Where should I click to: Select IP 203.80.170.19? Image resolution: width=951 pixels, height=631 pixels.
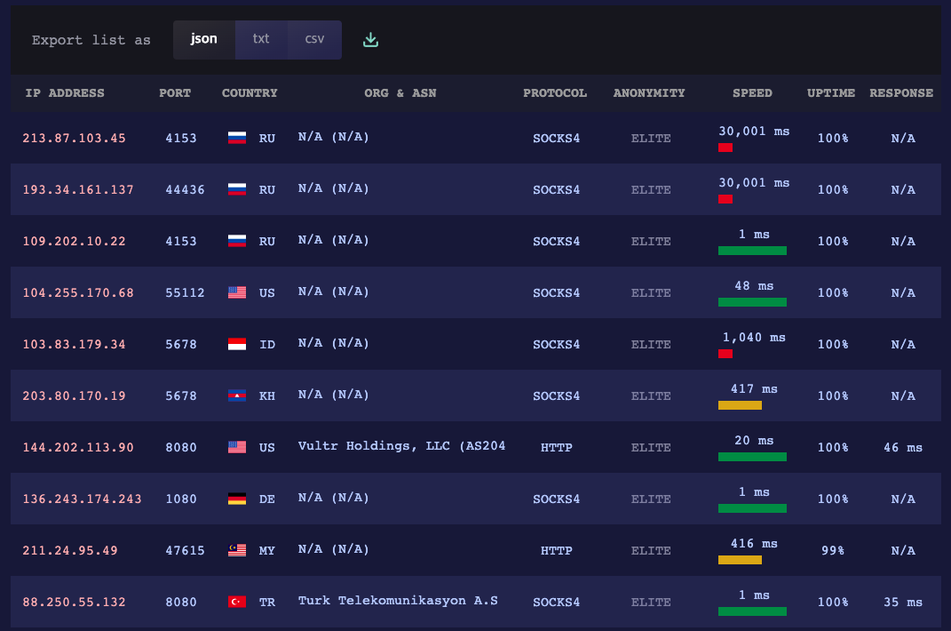74,396
